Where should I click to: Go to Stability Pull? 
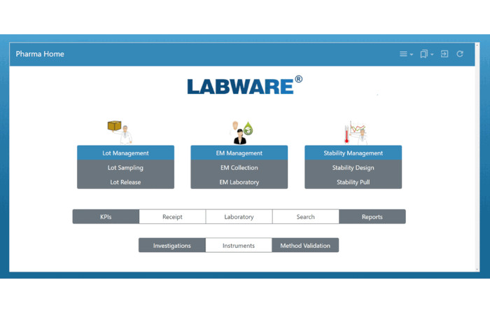(x=353, y=182)
